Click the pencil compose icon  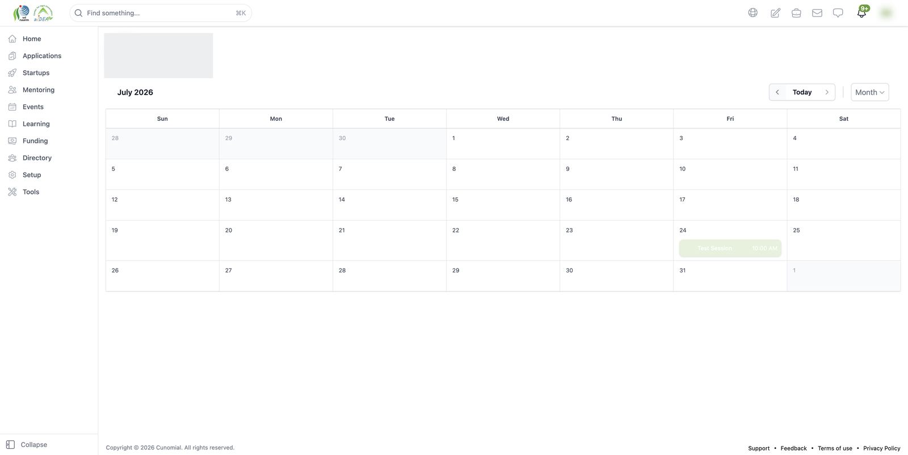pyautogui.click(x=775, y=12)
